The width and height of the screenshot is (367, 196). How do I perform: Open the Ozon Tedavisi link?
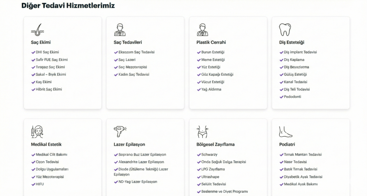pyautogui.click(x=47, y=162)
